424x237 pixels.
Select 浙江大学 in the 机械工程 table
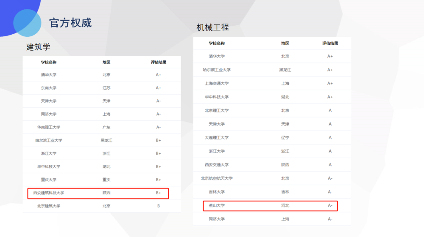217,151
